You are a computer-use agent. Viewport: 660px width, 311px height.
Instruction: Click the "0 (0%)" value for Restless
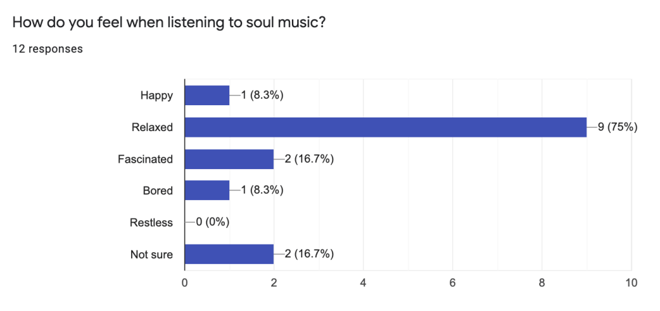tap(213, 223)
